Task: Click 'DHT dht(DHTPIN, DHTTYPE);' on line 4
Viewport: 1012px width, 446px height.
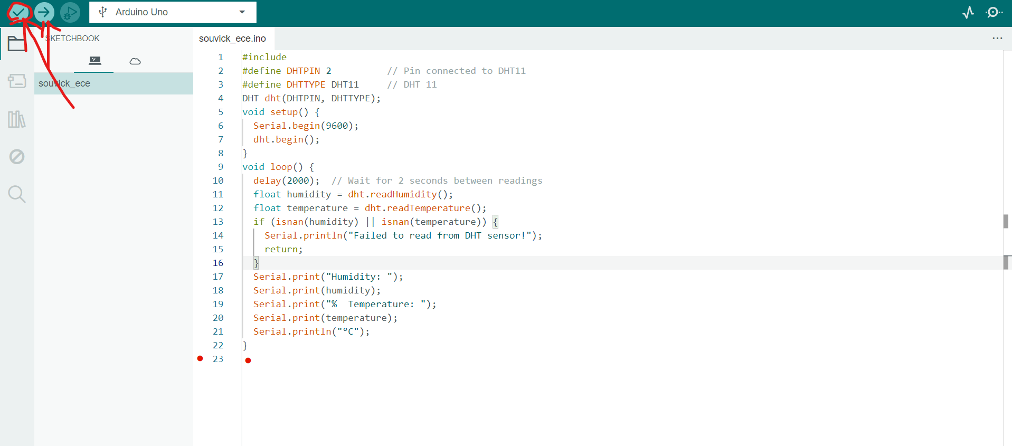Action: pyautogui.click(x=311, y=98)
